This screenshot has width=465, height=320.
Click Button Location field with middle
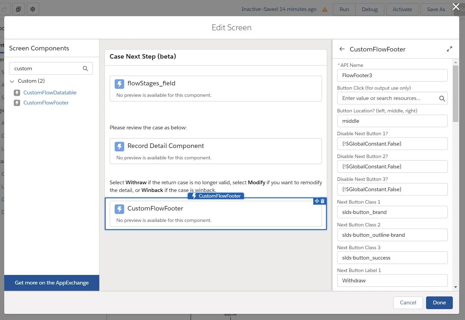click(392, 121)
